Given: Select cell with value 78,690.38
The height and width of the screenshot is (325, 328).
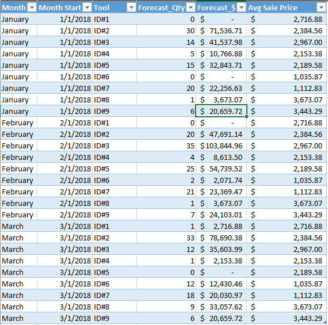Looking at the screenshot, I should pyautogui.click(x=221, y=238).
